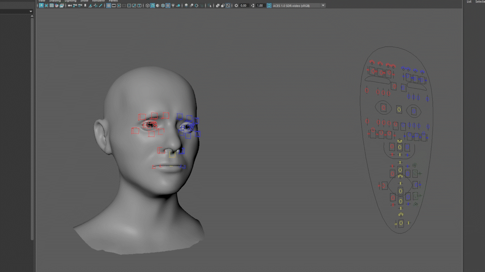This screenshot has height=272, width=485.
Task: Click the gamma value field showing 1.00
Action: point(260,6)
